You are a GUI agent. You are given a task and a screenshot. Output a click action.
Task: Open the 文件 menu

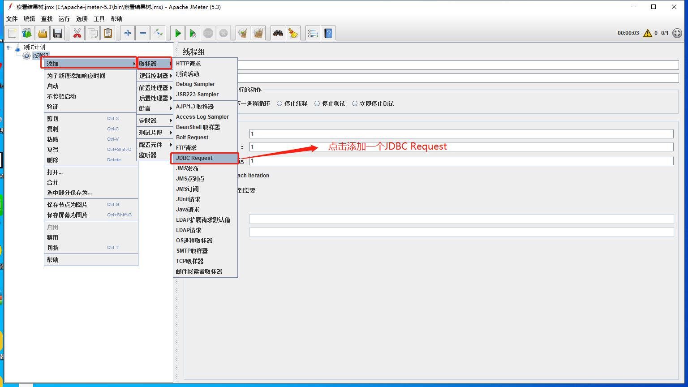tap(12, 19)
